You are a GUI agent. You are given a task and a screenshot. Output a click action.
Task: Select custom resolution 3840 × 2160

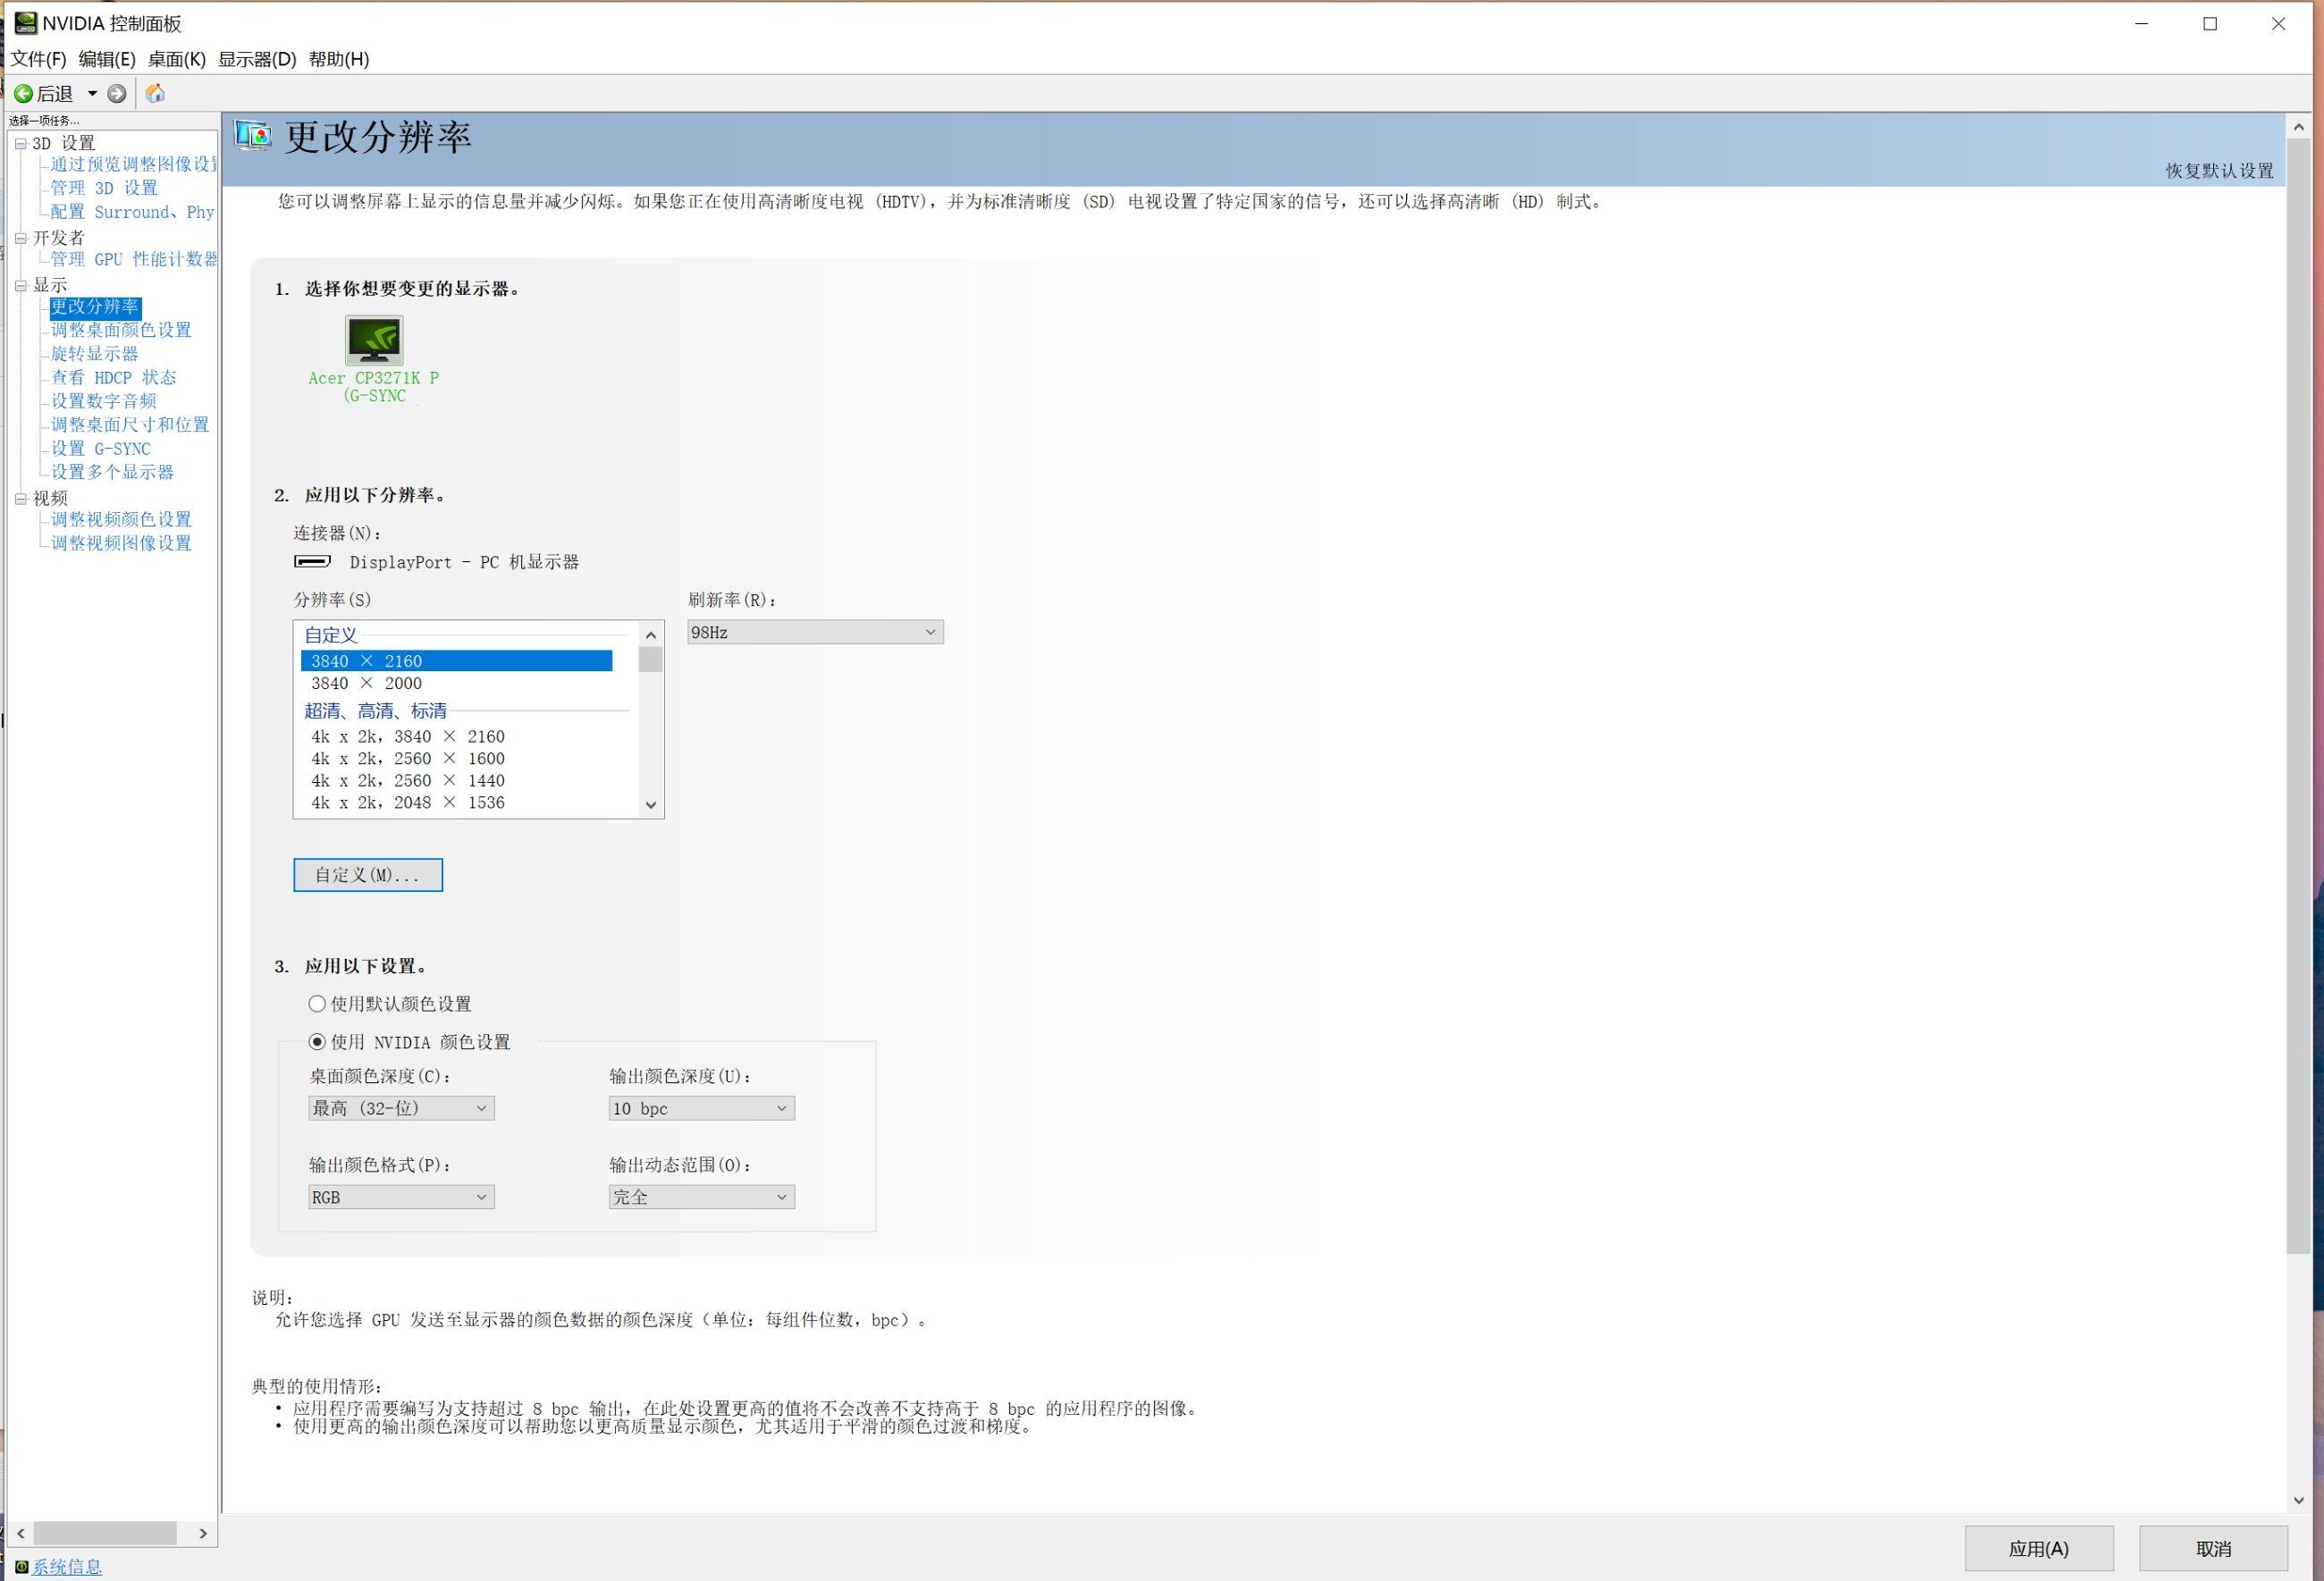pyautogui.click(x=456, y=661)
